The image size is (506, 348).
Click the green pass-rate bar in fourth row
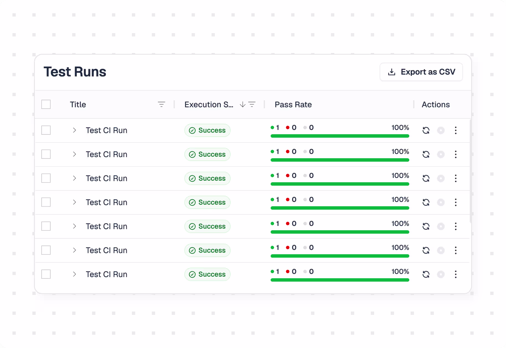click(340, 208)
